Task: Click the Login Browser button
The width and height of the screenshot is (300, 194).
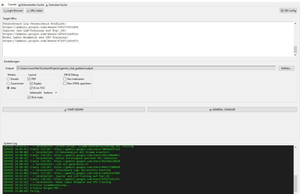Action: 13,10
